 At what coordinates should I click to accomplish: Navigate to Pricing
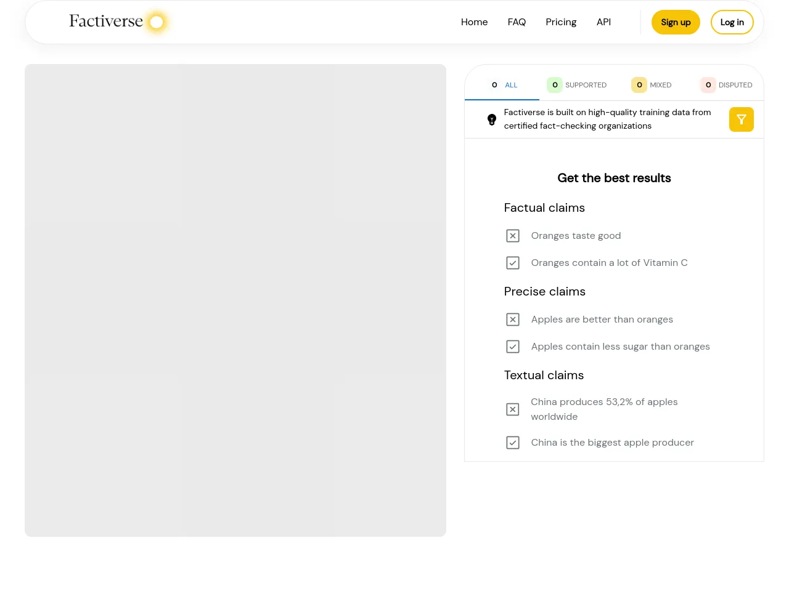[561, 22]
